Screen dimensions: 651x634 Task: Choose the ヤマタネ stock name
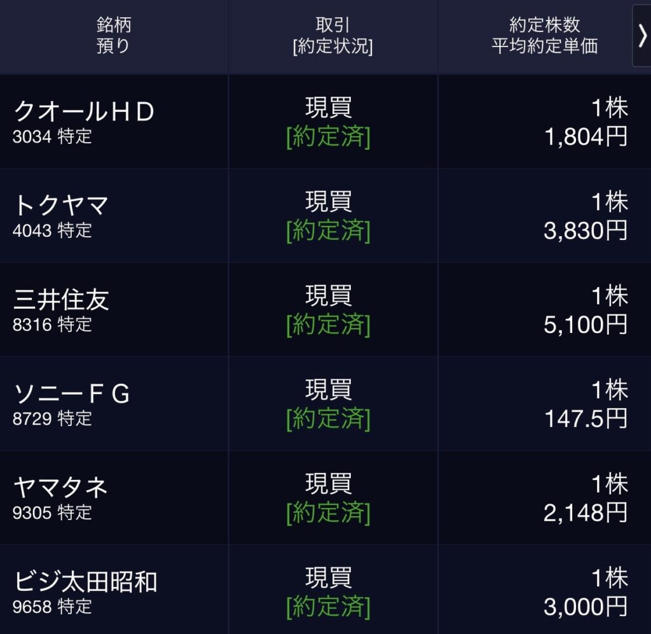(61, 488)
